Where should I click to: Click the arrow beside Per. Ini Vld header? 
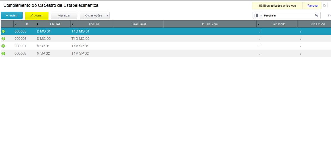[258, 24]
